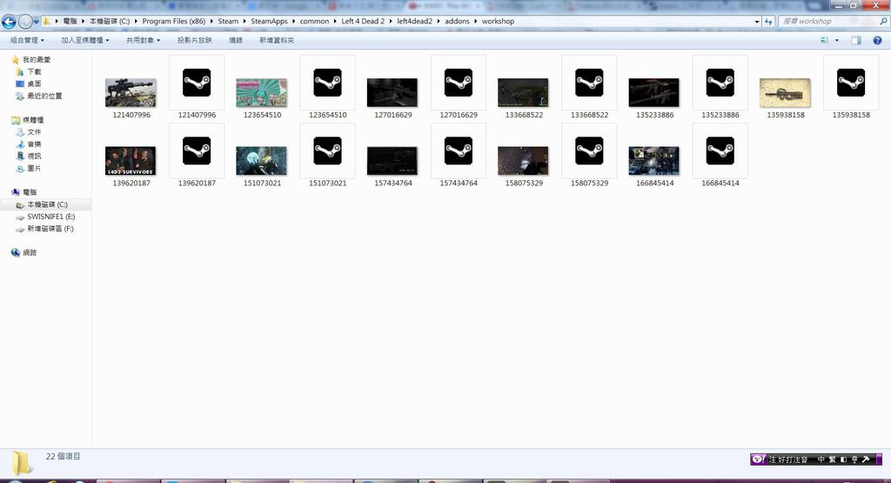Select the 133668522 Steam logo file
891x483 pixels.
tap(589, 83)
